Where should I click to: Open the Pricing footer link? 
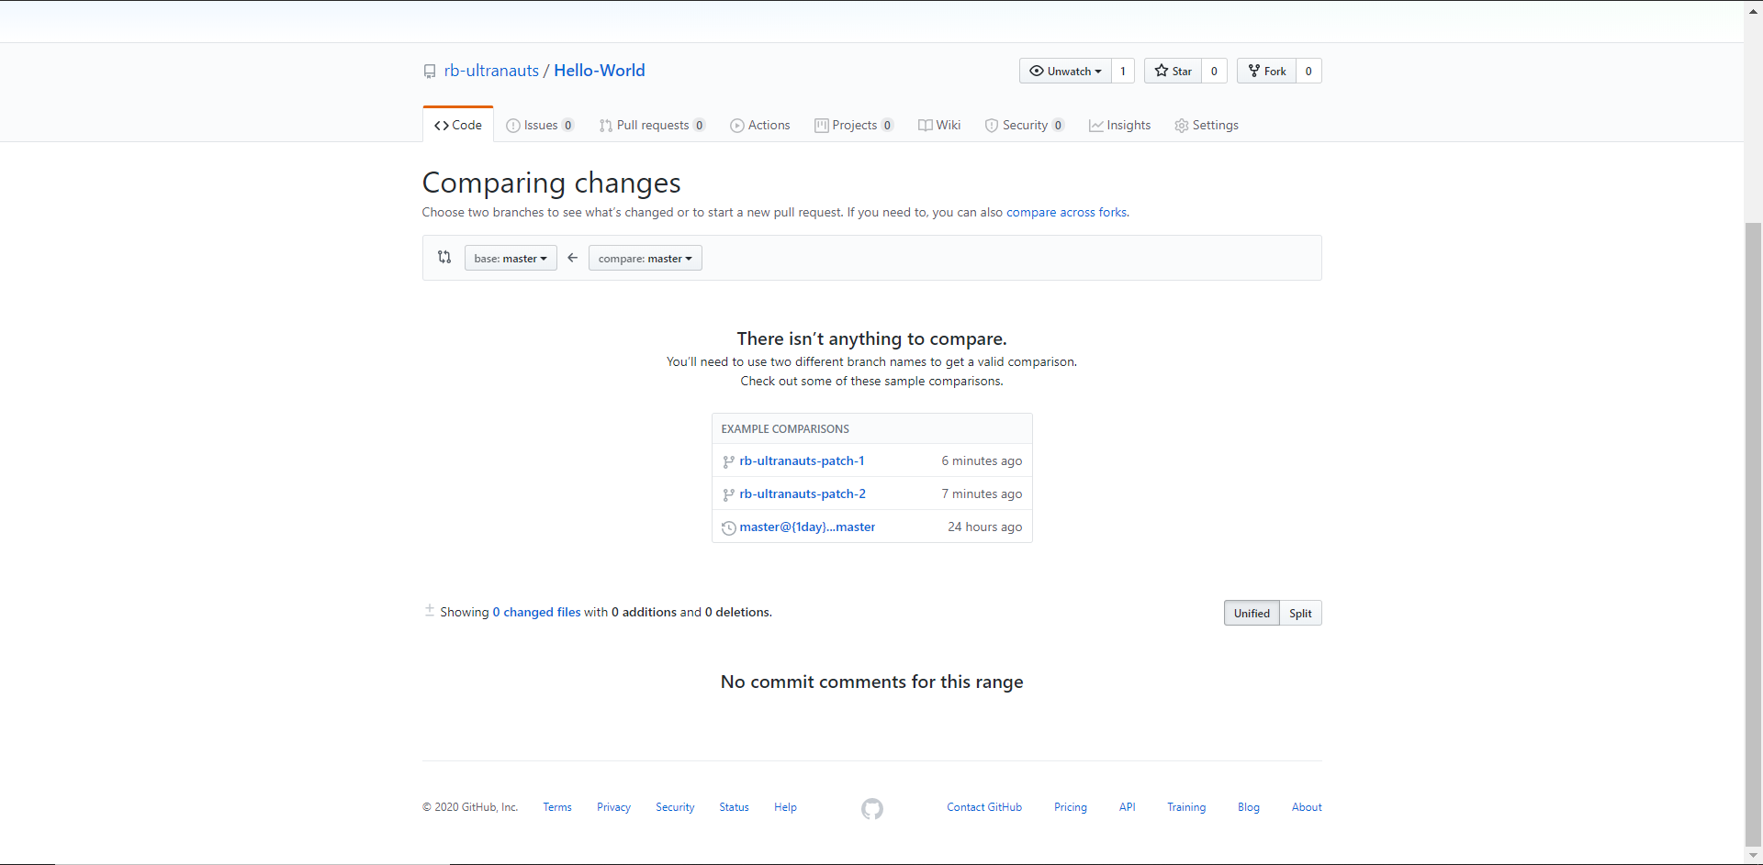tap(1071, 807)
